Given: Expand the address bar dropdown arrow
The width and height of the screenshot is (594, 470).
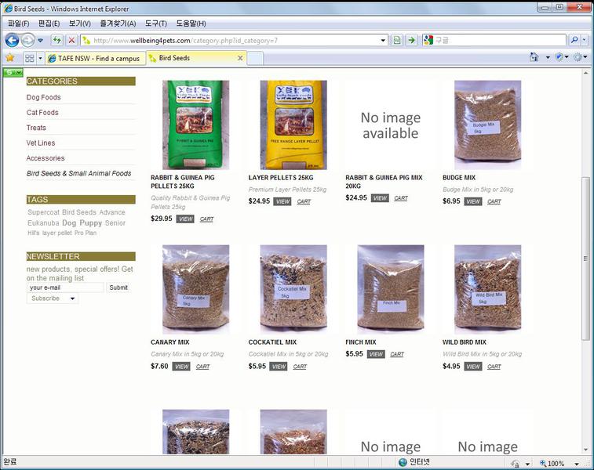Looking at the screenshot, I should (383, 41).
